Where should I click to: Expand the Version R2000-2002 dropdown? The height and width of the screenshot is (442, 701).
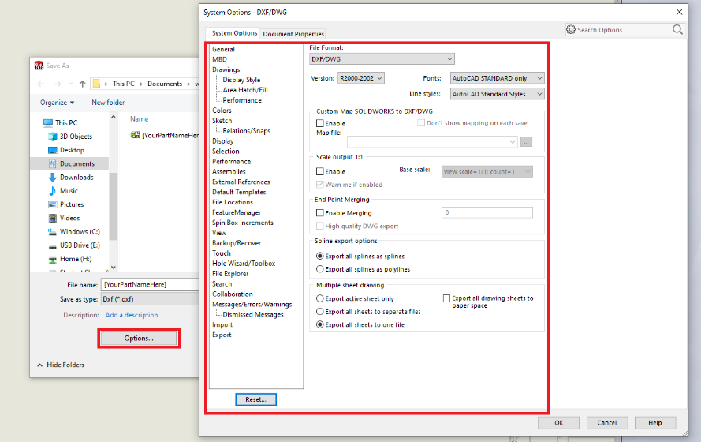(360, 78)
